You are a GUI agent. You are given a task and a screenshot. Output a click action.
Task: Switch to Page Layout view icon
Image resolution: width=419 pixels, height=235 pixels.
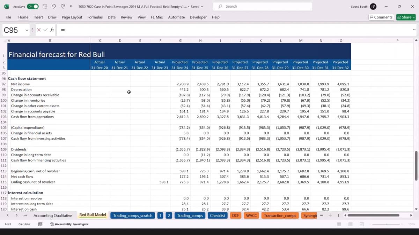tap(350, 224)
